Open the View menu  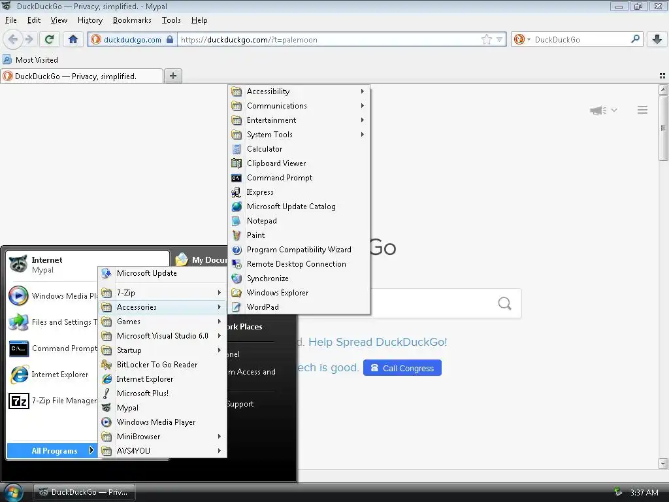[59, 20]
